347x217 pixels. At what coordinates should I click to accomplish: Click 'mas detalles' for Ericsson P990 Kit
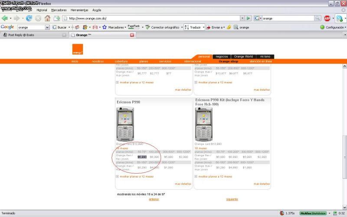coord(262,184)
